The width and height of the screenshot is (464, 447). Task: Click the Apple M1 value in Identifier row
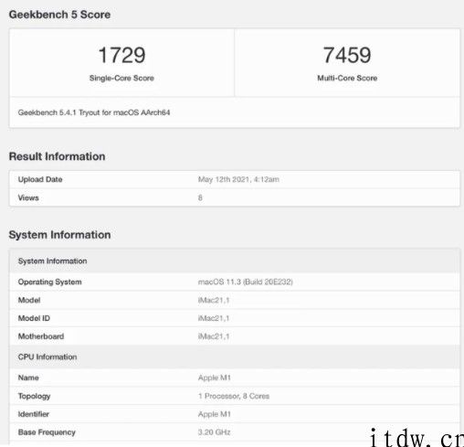pos(215,414)
